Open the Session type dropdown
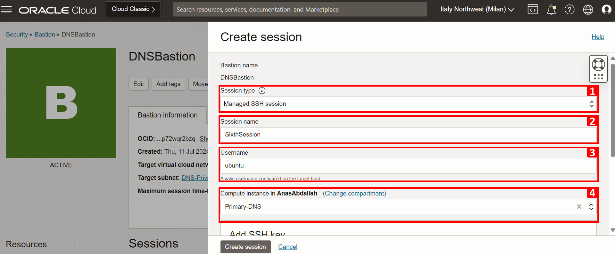 409,104
